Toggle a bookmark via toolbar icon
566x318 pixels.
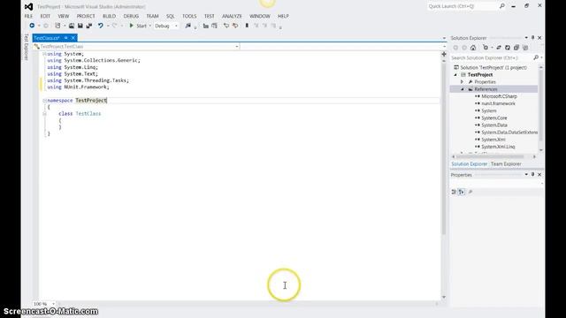(x=247, y=26)
